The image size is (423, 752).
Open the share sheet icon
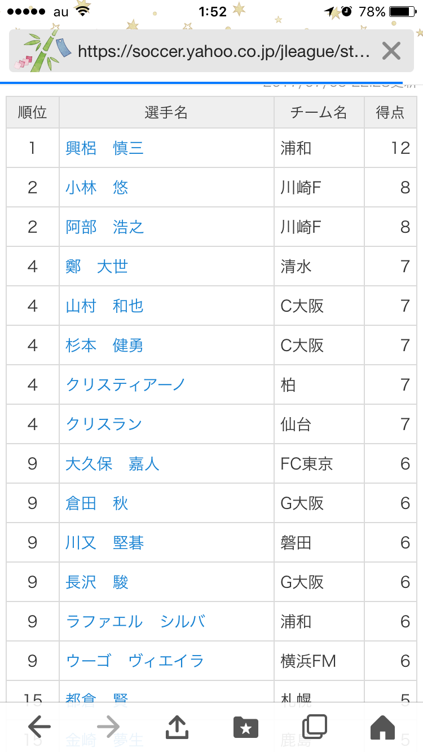177,727
